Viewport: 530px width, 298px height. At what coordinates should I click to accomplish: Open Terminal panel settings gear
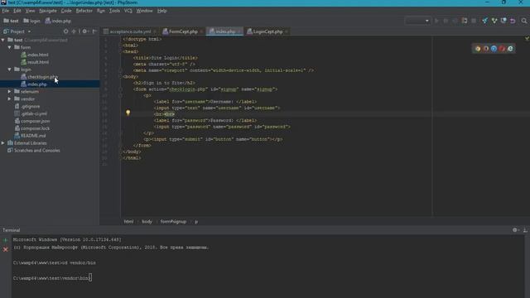[515, 230]
